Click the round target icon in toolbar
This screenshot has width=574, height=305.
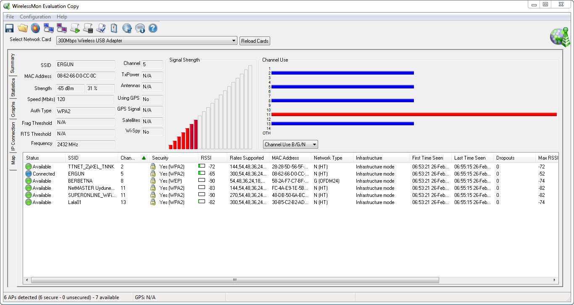pyautogui.click(x=36, y=28)
